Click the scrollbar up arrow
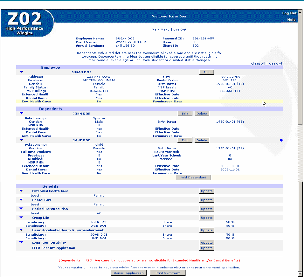Viewport: 304px width, 277px height. [x=300, y=12]
